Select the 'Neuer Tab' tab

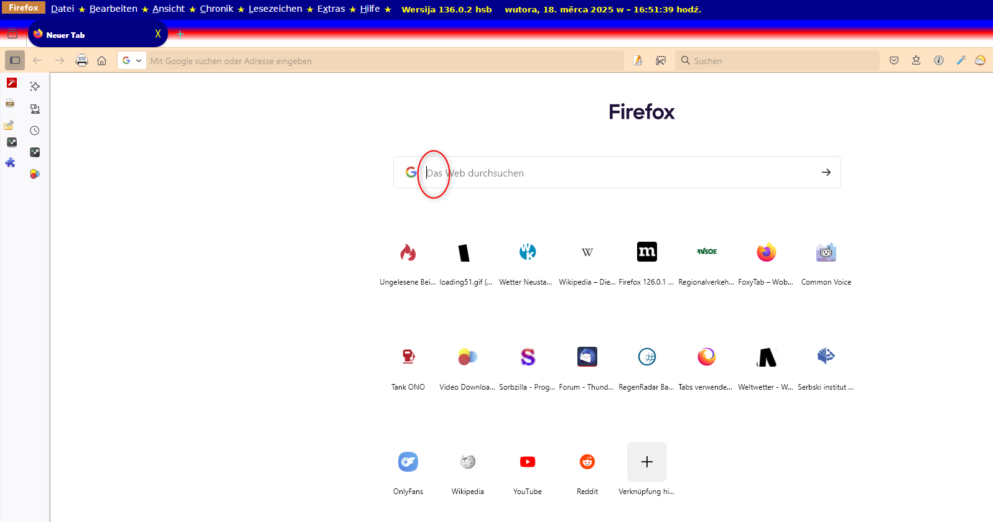click(x=98, y=34)
